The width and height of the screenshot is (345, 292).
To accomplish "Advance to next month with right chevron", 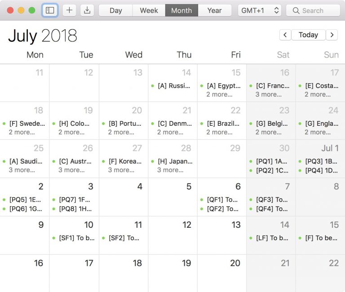I will tap(332, 35).
